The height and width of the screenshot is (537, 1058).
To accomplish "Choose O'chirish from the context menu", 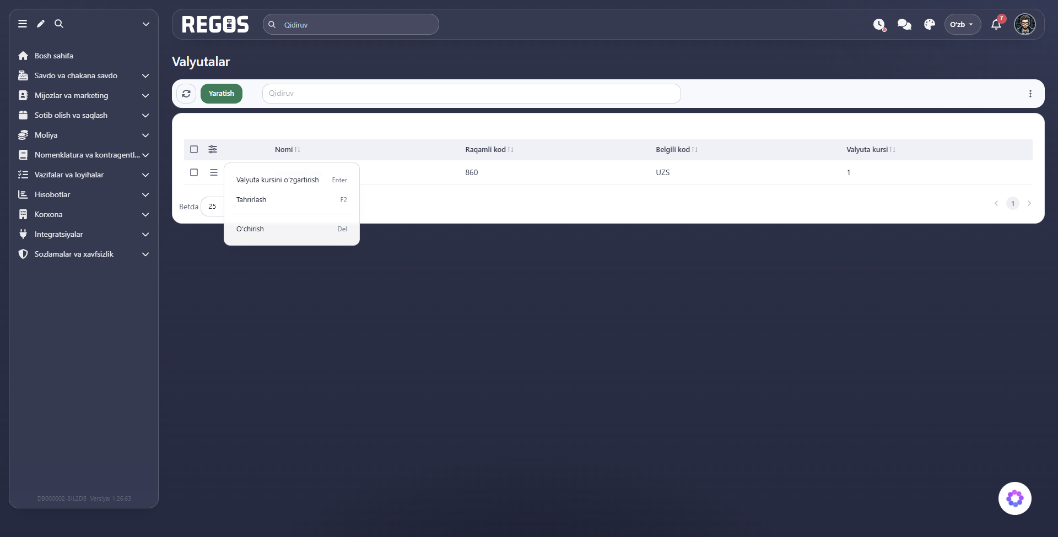I will click(x=292, y=229).
